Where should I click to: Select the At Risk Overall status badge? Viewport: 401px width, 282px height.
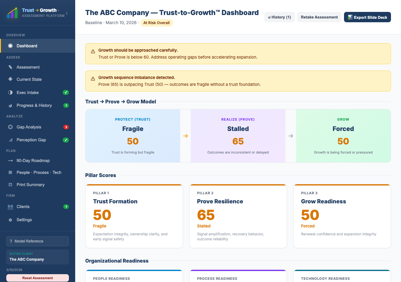click(x=157, y=23)
